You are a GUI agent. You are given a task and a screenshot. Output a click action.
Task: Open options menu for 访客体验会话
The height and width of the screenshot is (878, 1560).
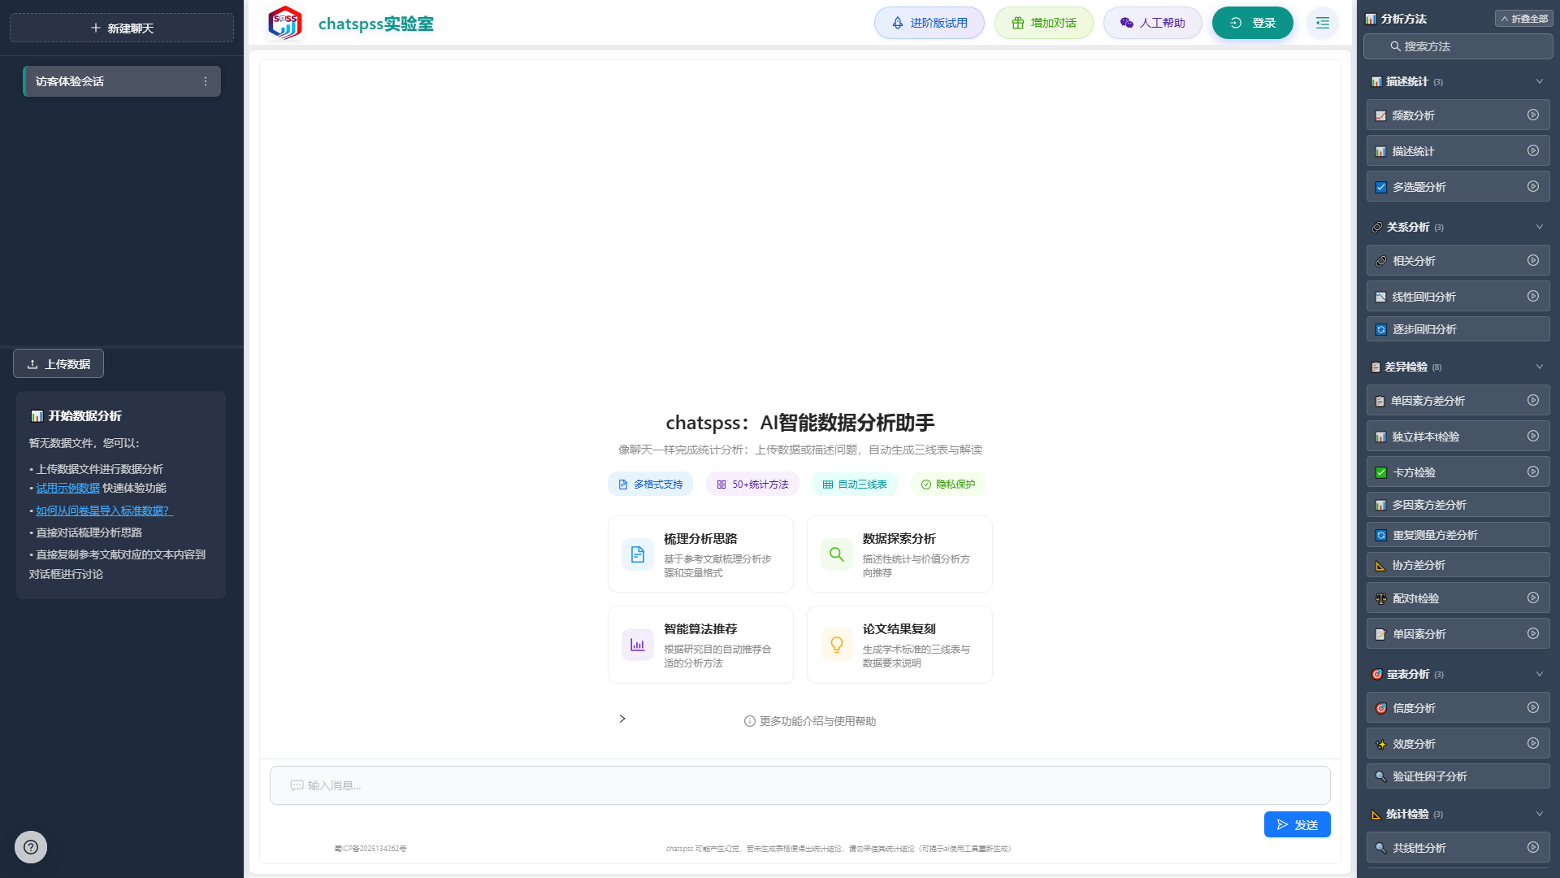206,81
